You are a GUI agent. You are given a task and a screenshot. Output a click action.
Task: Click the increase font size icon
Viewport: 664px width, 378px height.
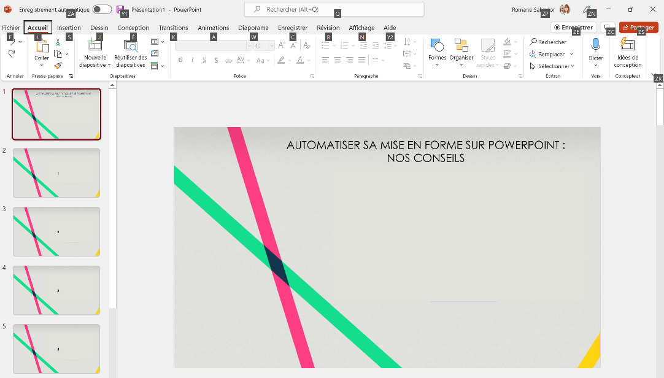pyautogui.click(x=282, y=45)
